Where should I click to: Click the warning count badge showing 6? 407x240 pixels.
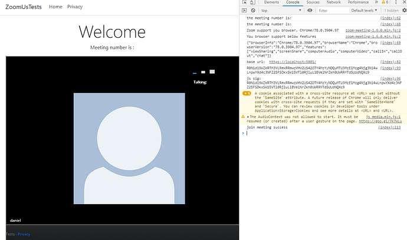click(x=385, y=2)
